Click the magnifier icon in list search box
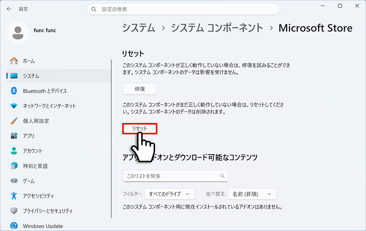Screen dimensions: 366x231 tap(223, 176)
